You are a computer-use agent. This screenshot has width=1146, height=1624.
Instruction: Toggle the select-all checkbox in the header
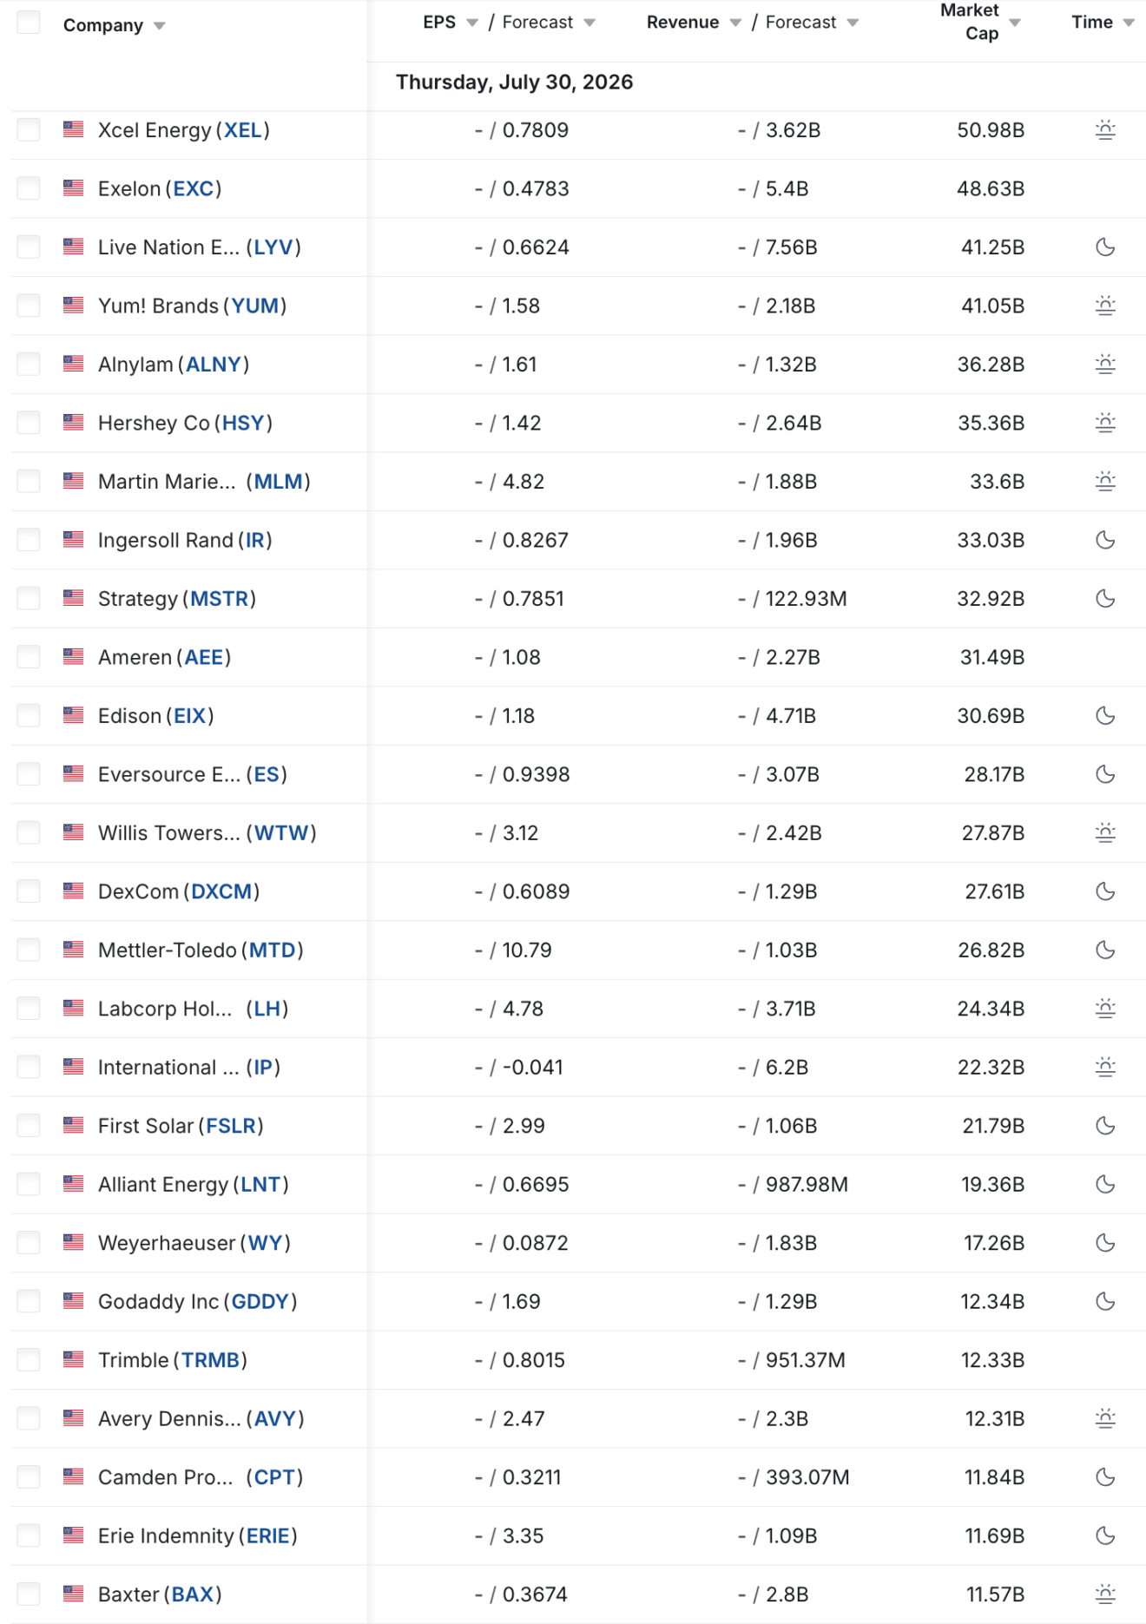pyautogui.click(x=29, y=22)
